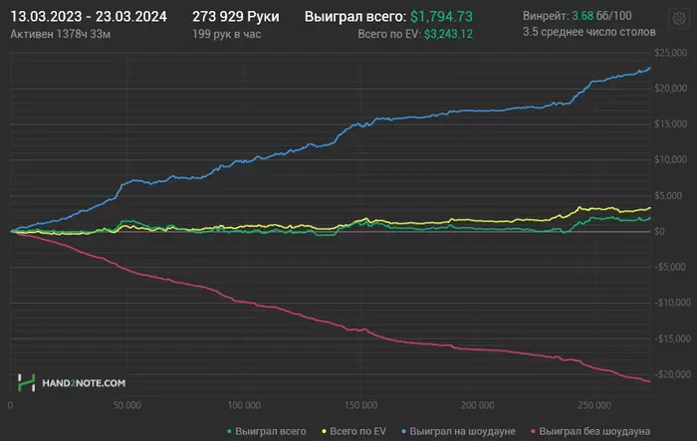Click the date range 13.03.2023 - 23.03.2024

tap(89, 17)
